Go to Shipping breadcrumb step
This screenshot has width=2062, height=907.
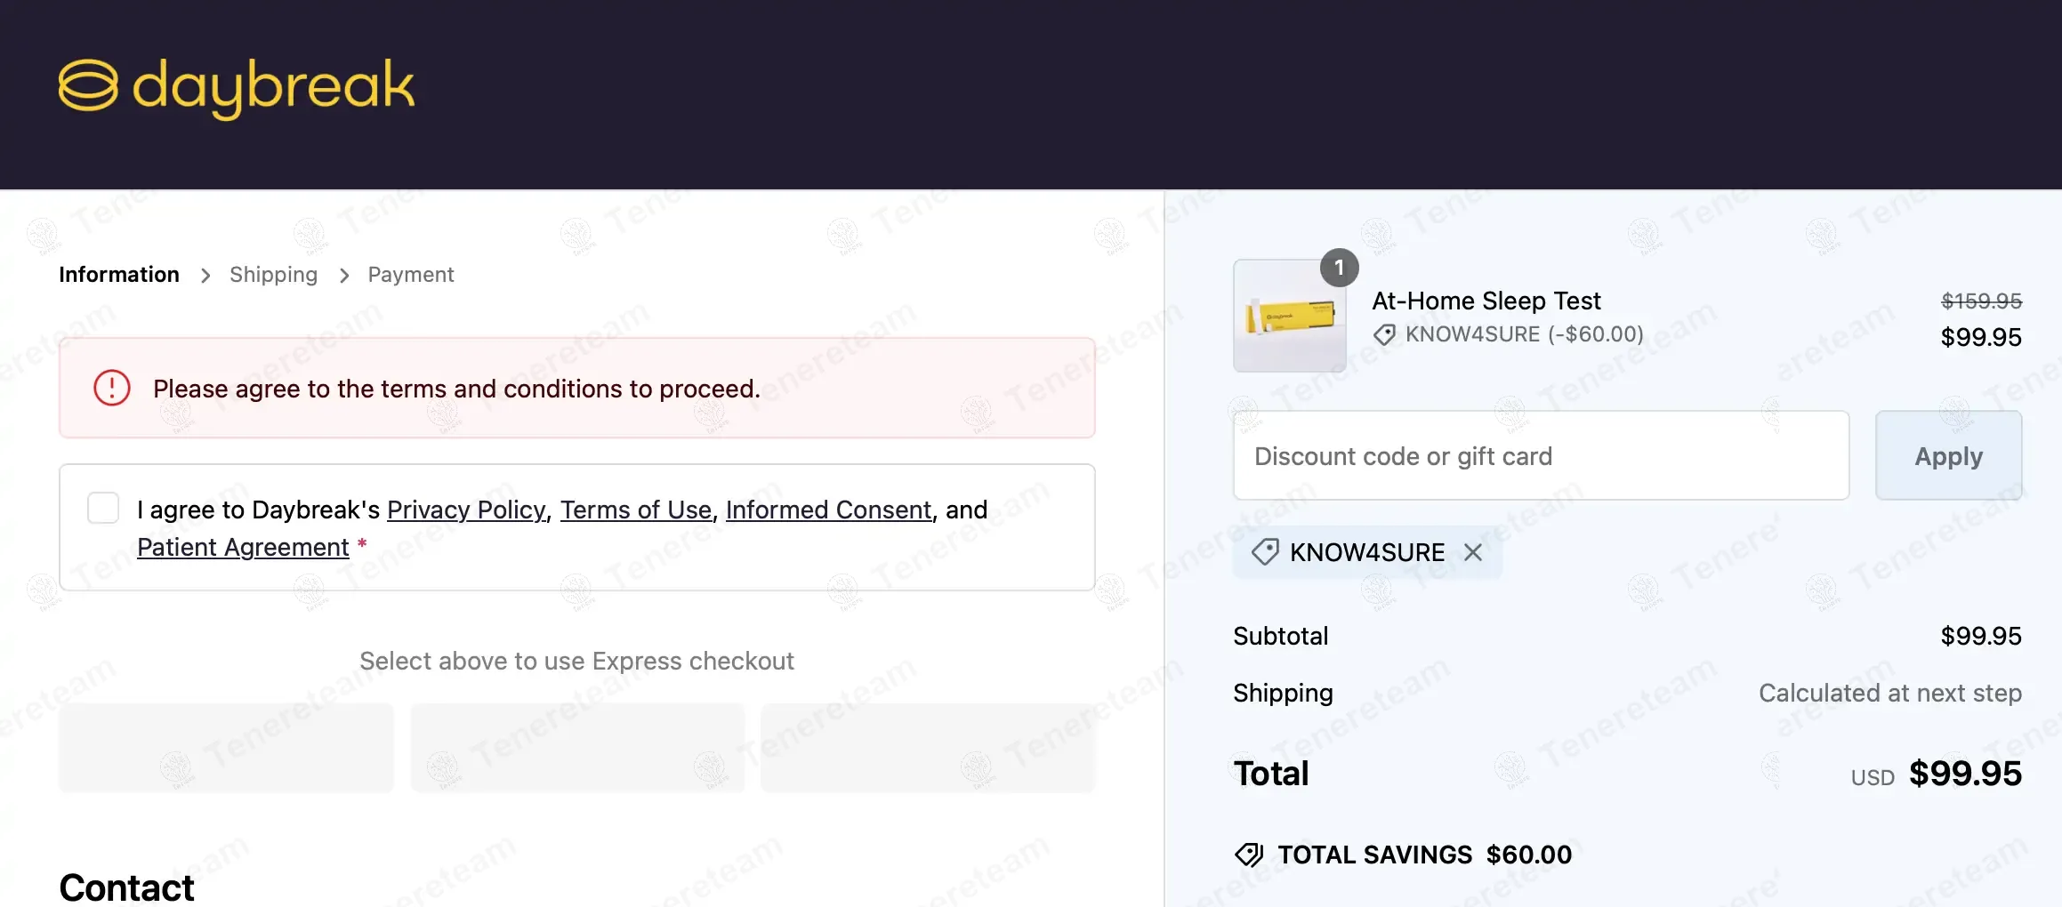[x=273, y=275]
